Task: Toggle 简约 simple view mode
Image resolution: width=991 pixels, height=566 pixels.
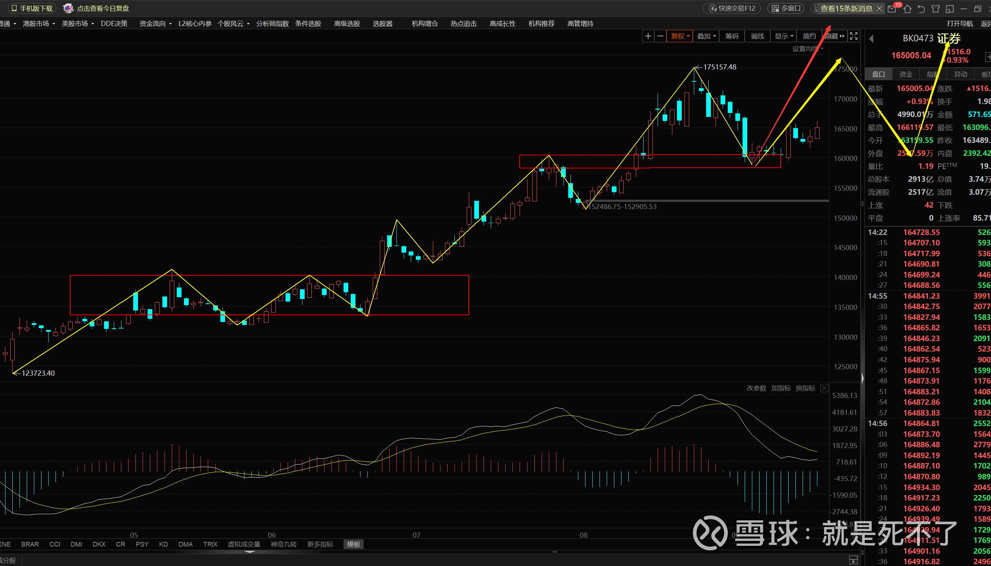Action: [x=809, y=36]
